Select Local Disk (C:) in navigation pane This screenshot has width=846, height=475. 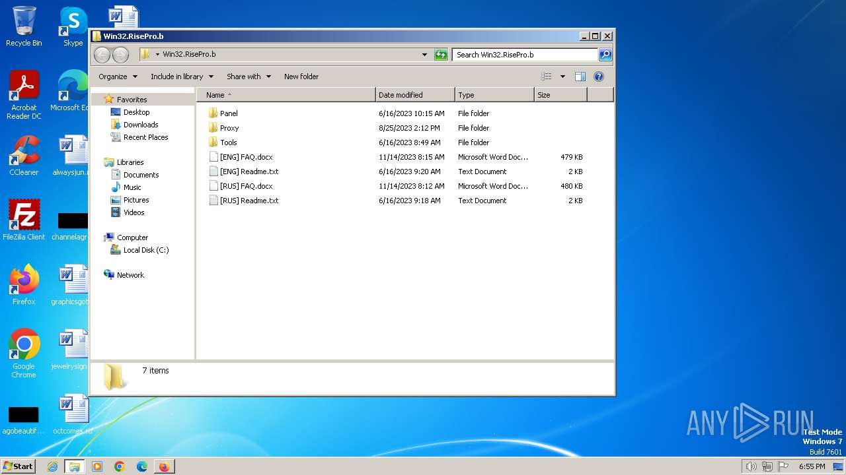(146, 250)
